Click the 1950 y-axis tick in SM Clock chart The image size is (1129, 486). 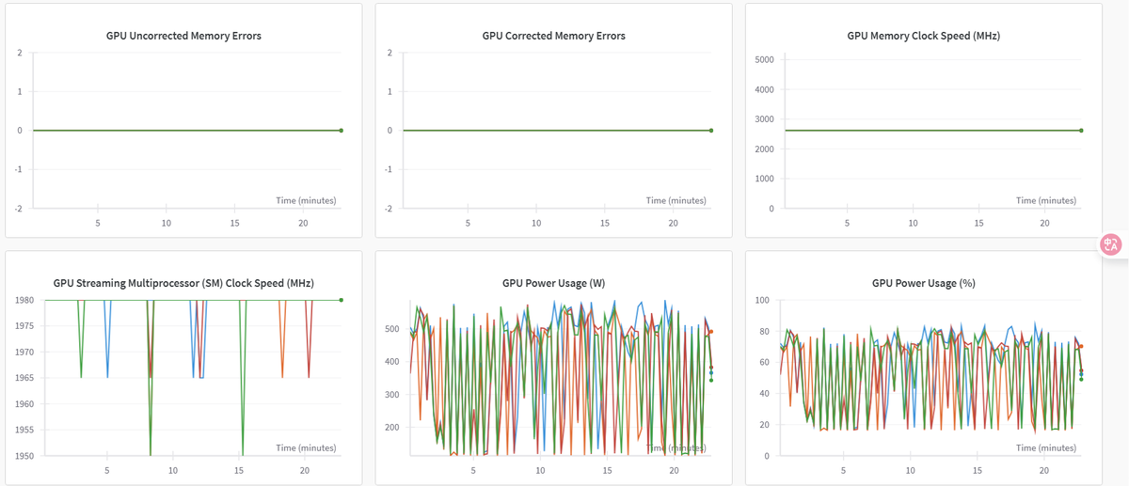[25, 456]
